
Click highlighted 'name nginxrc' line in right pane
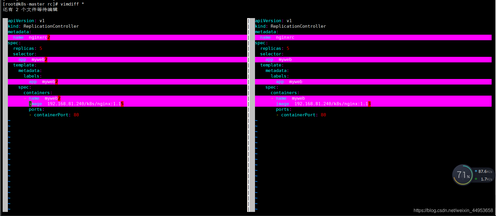point(373,37)
